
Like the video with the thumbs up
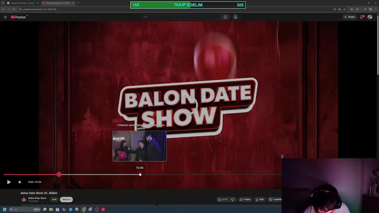point(222,199)
